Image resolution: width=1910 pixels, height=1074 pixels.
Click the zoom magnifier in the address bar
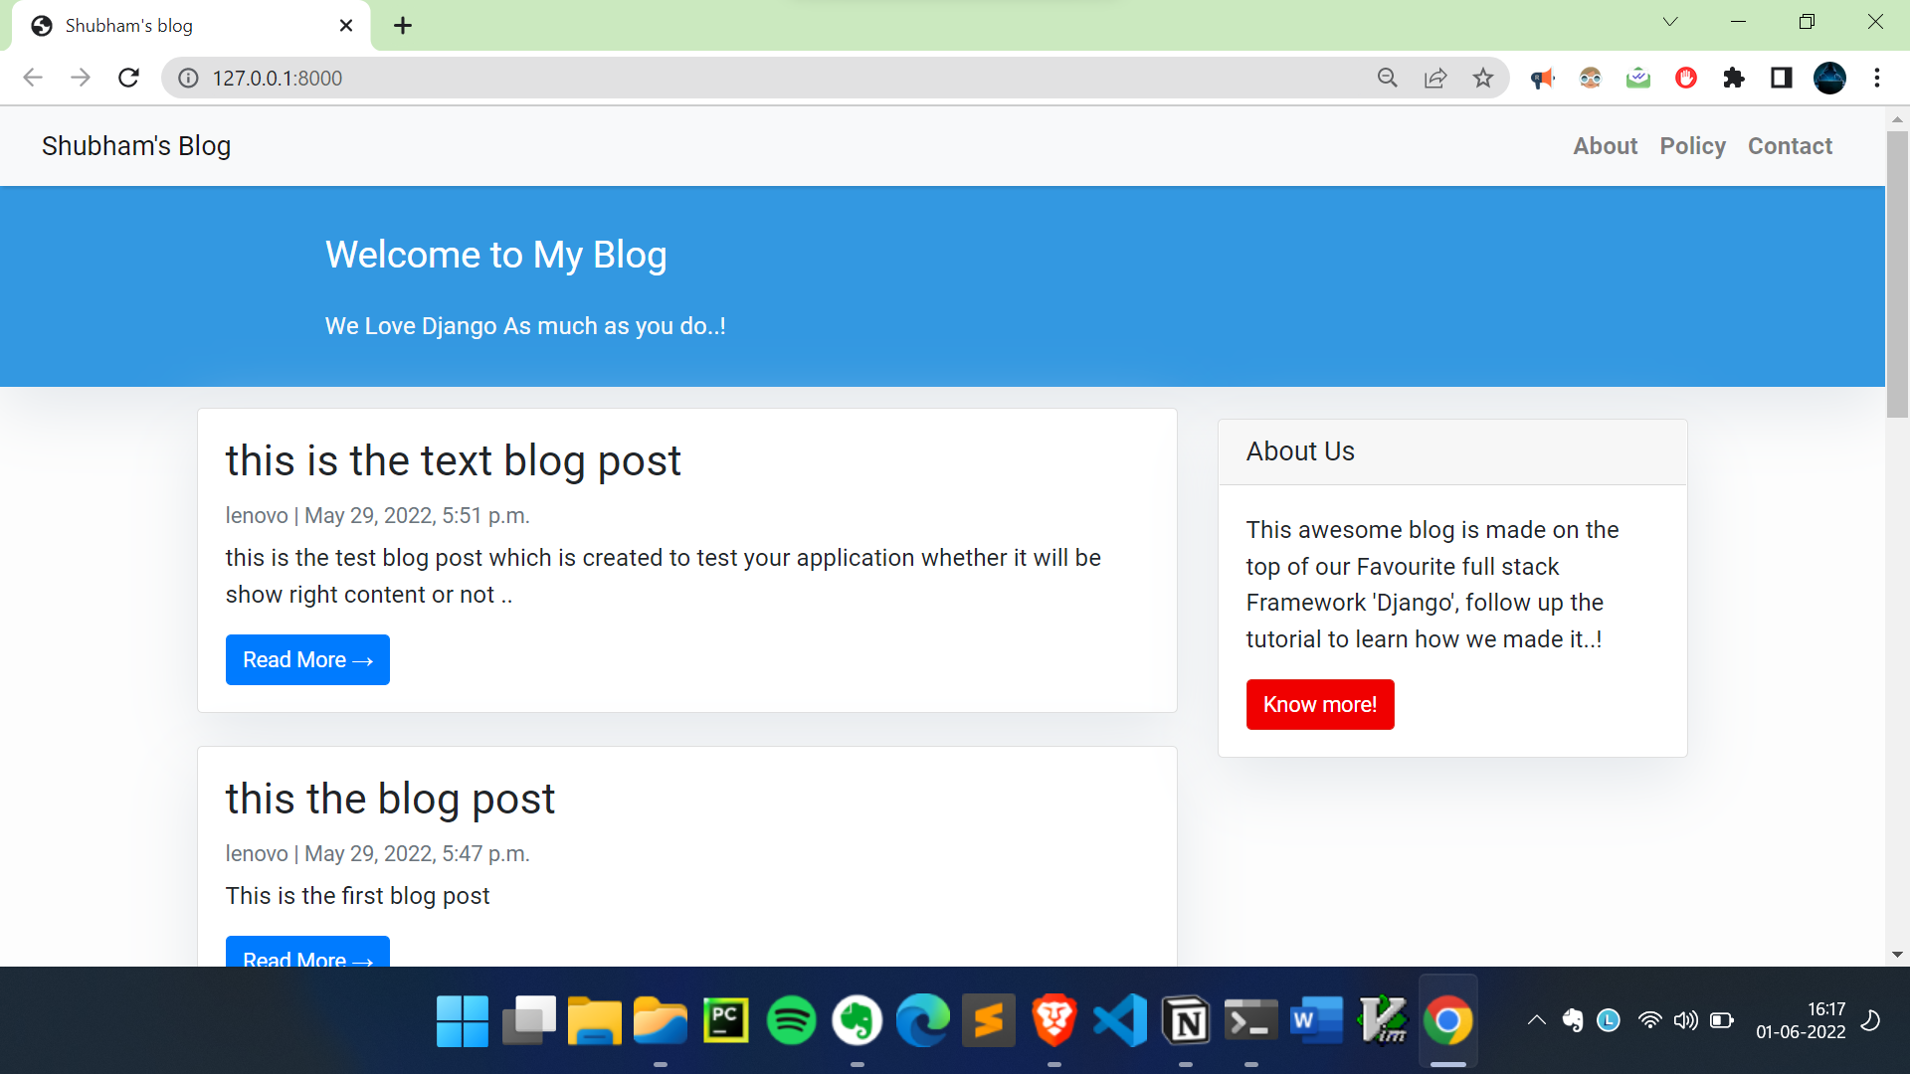click(1388, 78)
